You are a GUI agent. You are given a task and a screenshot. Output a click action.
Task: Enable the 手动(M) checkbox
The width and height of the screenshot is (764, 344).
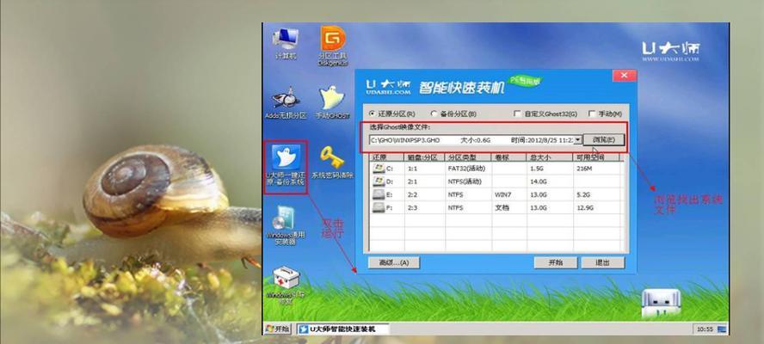(592, 114)
